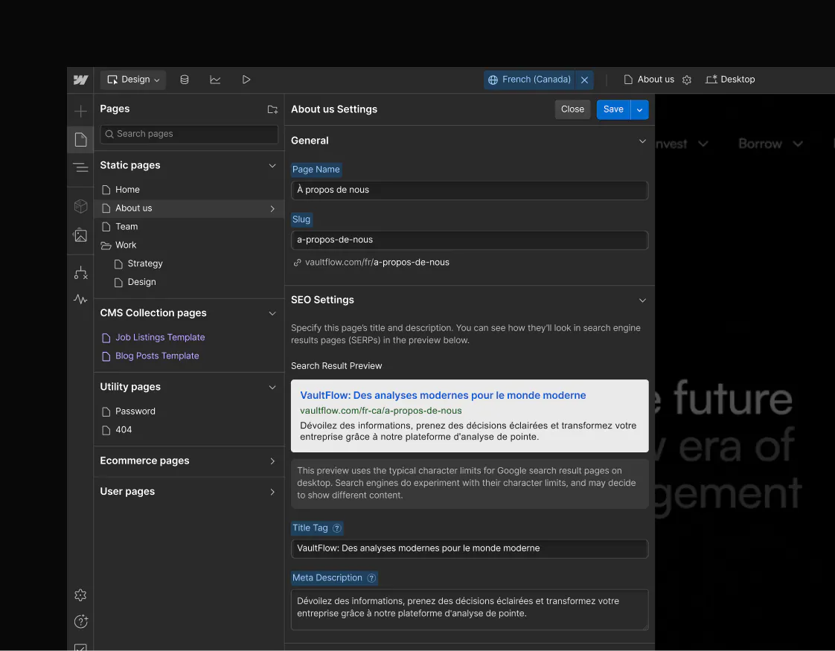Click the Work folder icon
This screenshot has width=835, height=651.
click(x=106, y=246)
